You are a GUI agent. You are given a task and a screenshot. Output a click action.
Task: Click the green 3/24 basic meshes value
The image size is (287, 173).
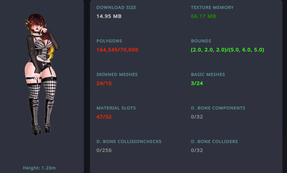tap(197, 83)
